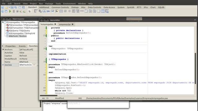Select the TComboBox component icon
This screenshot has height=111, width=198.
click(x=78, y=11)
